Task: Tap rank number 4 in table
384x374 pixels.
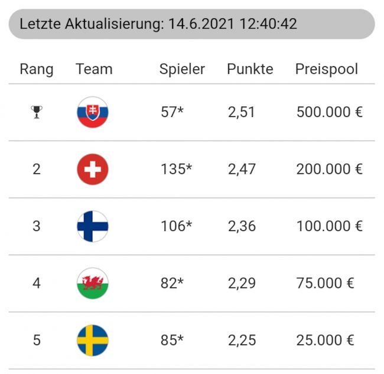Action: click(x=37, y=283)
